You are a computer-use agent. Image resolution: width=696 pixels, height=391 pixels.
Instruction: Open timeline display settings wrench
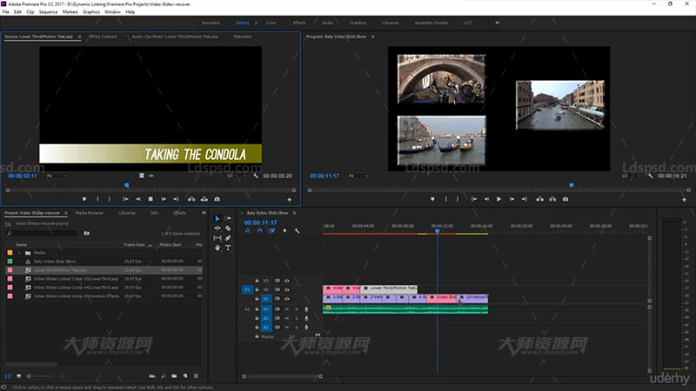[297, 231]
